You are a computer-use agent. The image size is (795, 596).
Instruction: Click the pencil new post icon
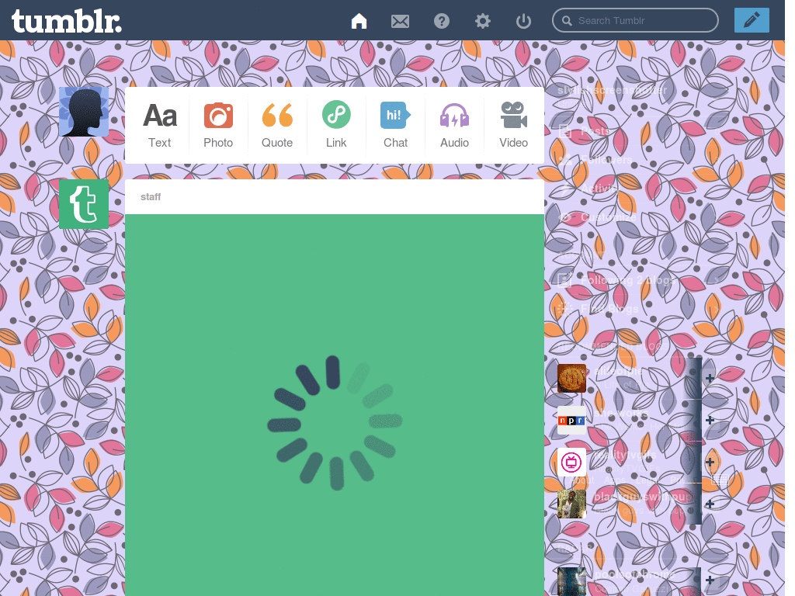point(751,20)
